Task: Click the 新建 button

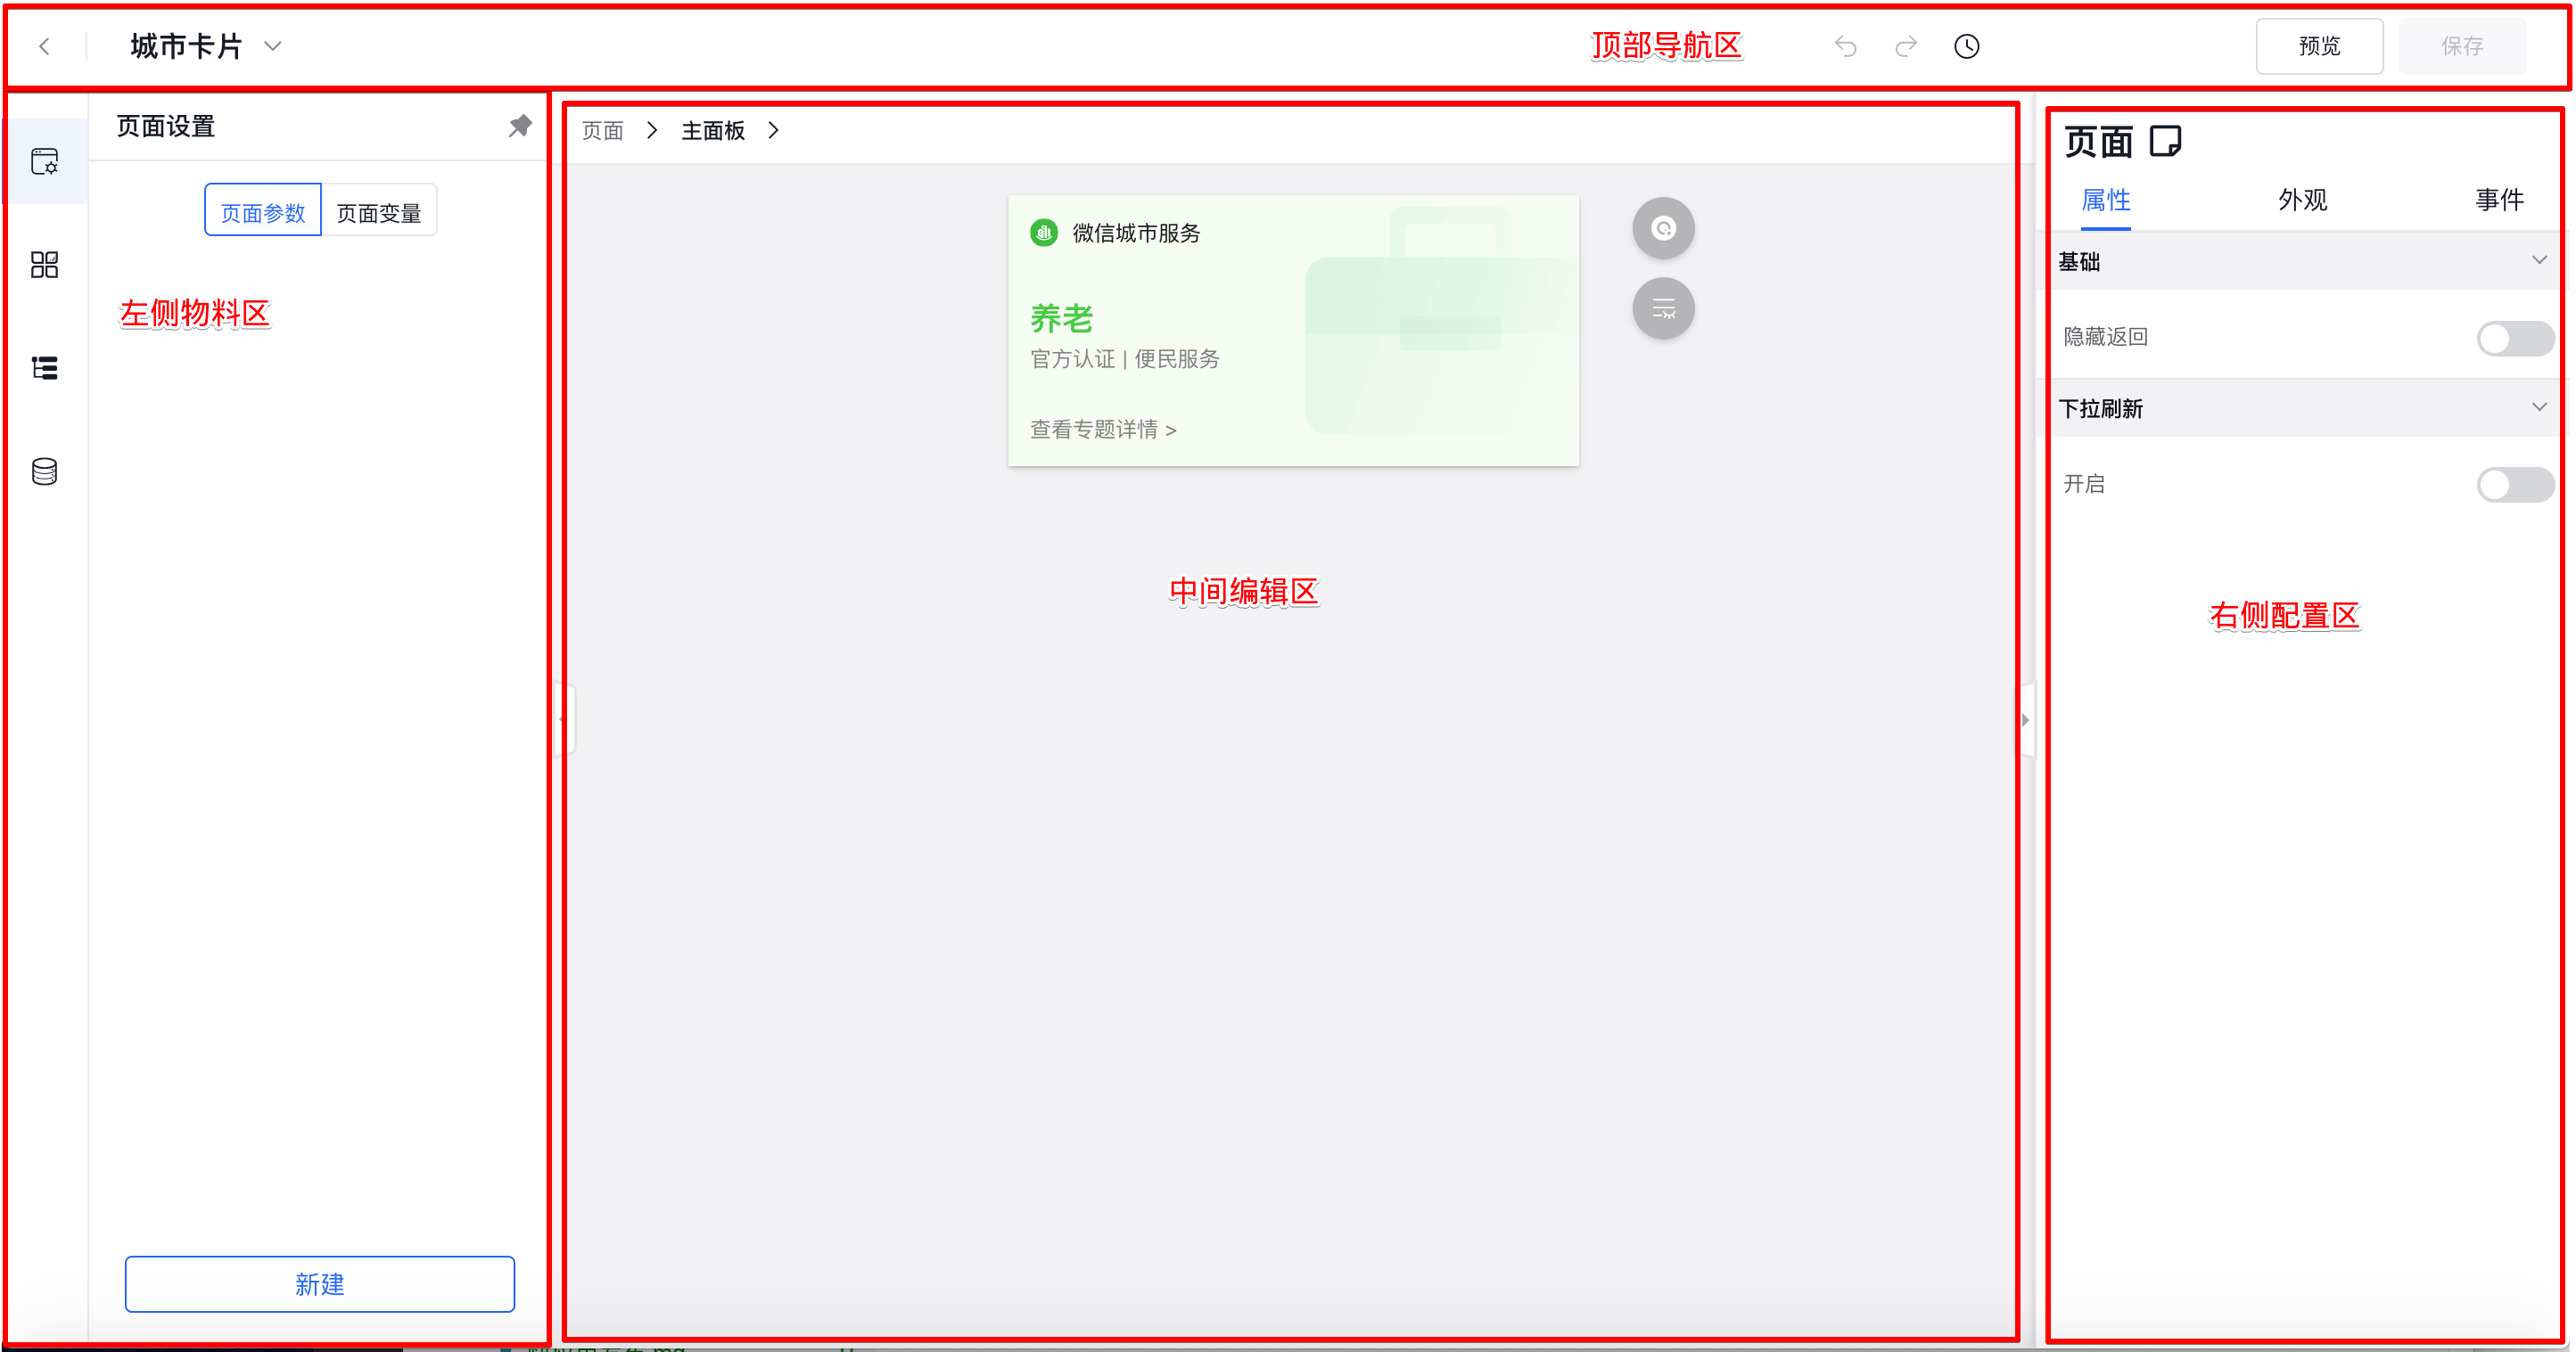Action: (319, 1284)
